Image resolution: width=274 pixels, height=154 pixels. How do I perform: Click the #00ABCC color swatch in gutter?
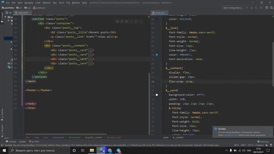(x=157, y=55)
